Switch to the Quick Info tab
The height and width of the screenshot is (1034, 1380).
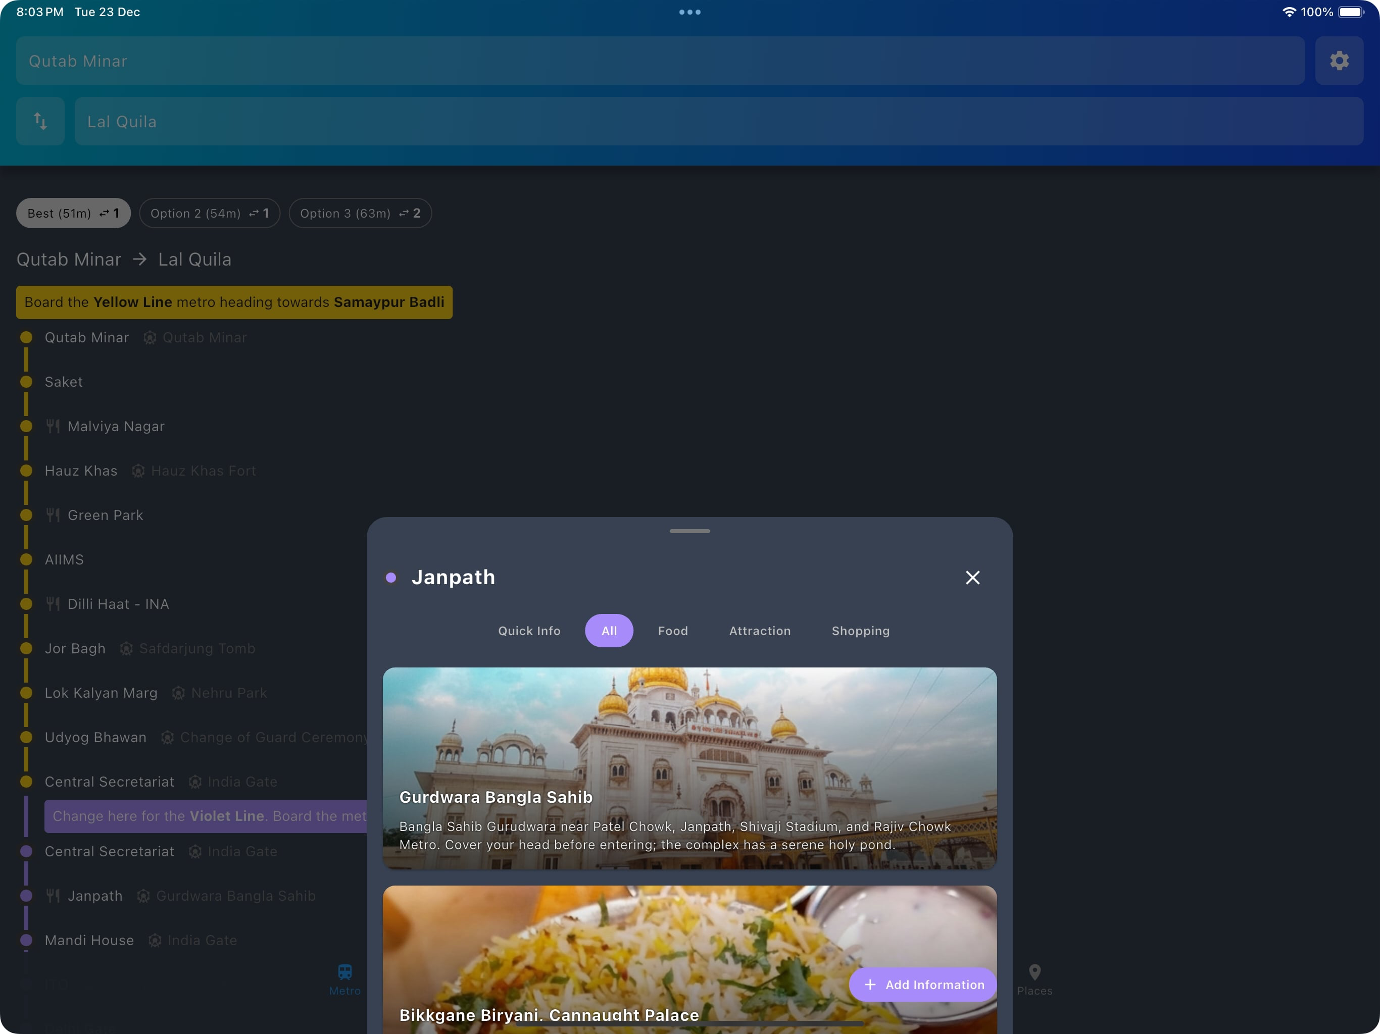pos(529,631)
